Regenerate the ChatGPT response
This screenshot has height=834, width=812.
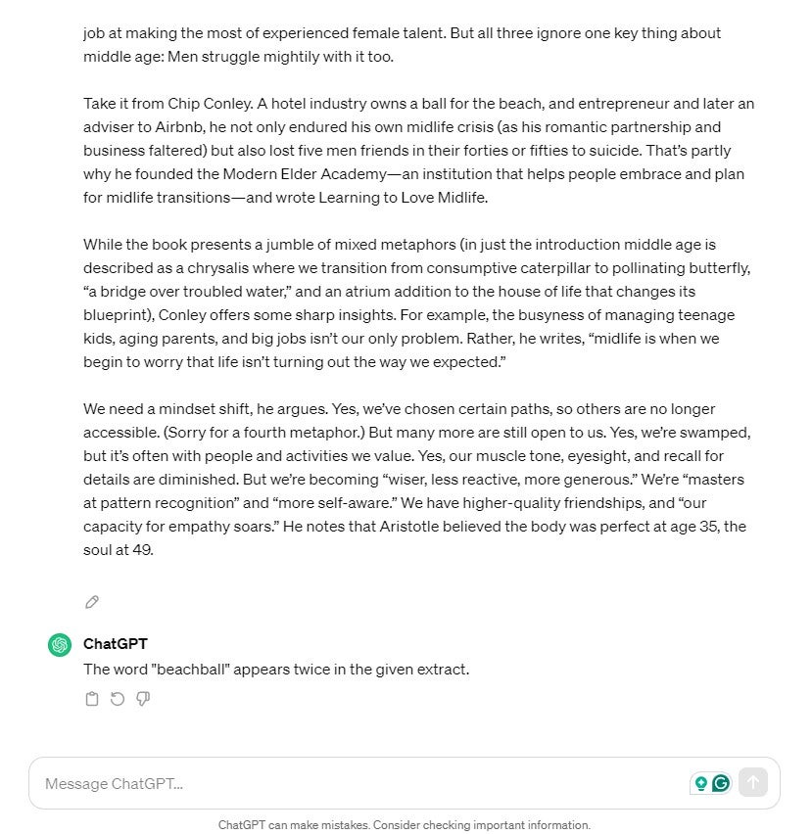(x=118, y=699)
